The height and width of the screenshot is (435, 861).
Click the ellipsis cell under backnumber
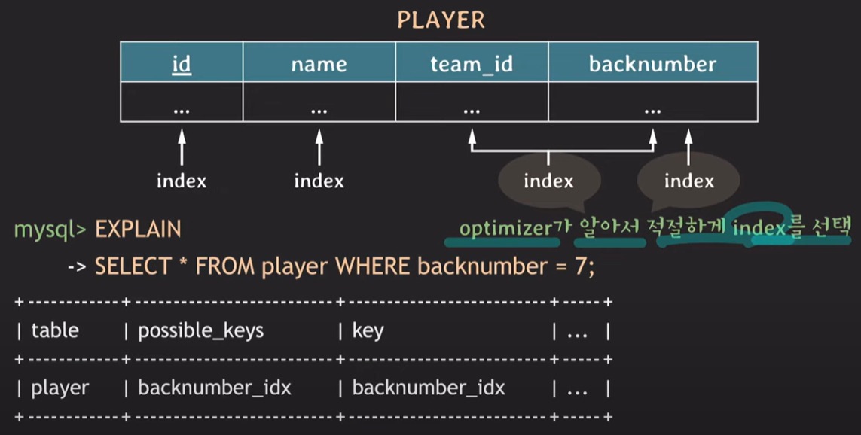pyautogui.click(x=653, y=102)
